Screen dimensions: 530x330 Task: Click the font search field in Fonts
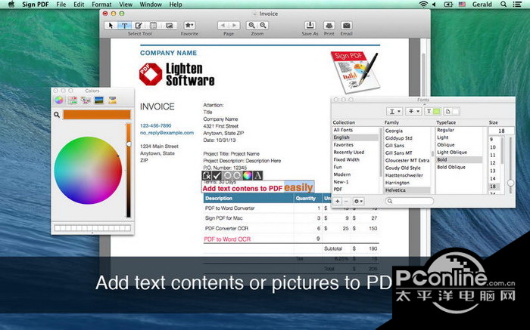point(410,201)
